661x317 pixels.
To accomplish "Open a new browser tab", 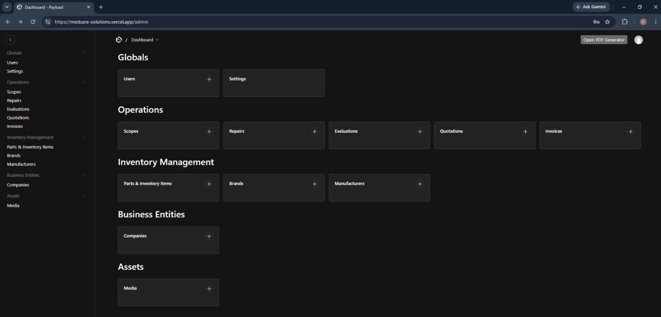I will coord(101,7).
